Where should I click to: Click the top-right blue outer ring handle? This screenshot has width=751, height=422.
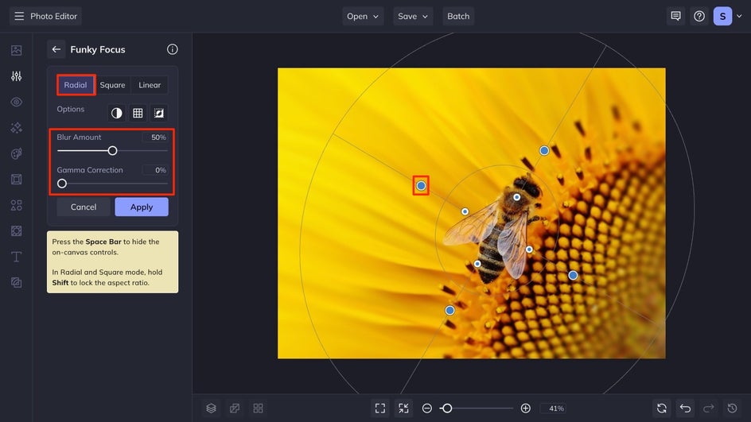coord(544,151)
